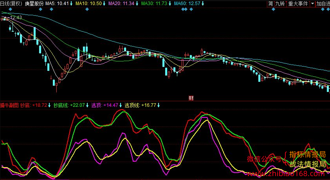Open the 重大事件 major events tab
Image resolution: width=330 pixels, height=180 pixels.
298,4
